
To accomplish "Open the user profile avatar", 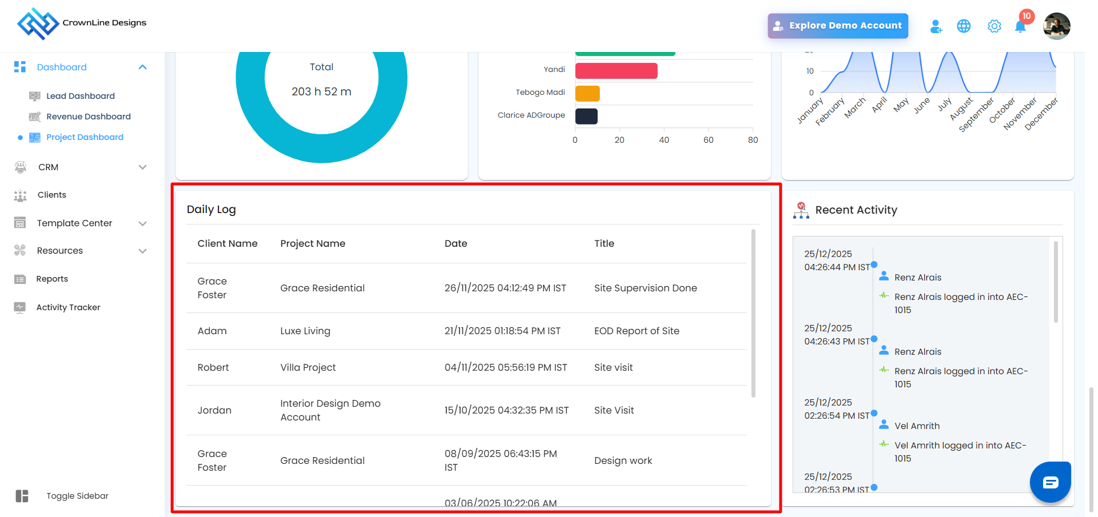I will [x=1056, y=26].
